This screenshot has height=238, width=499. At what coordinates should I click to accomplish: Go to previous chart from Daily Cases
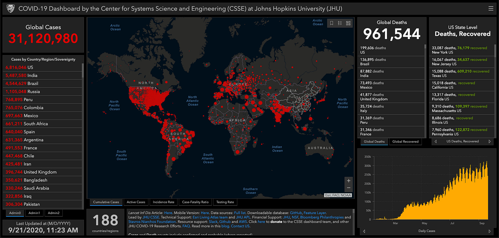pos(364,231)
